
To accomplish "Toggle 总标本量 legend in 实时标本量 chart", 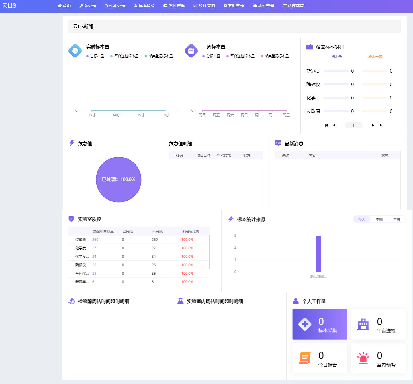I will pos(95,56).
